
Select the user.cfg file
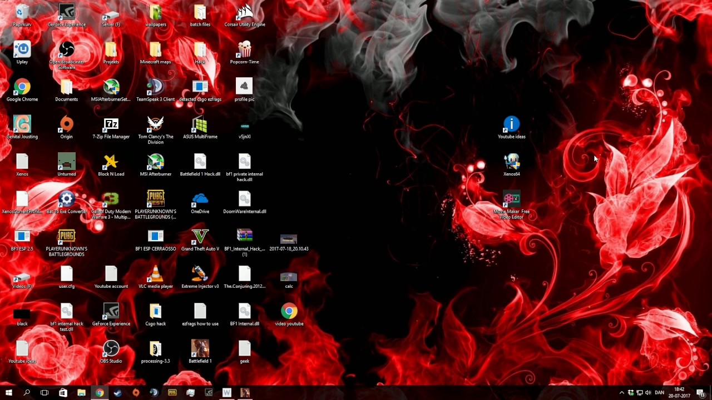tap(66, 276)
